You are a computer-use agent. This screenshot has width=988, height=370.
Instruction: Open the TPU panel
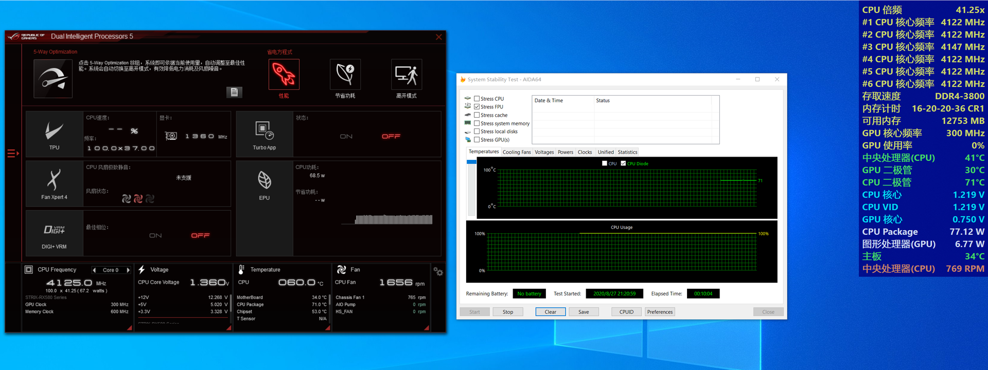pos(54,134)
